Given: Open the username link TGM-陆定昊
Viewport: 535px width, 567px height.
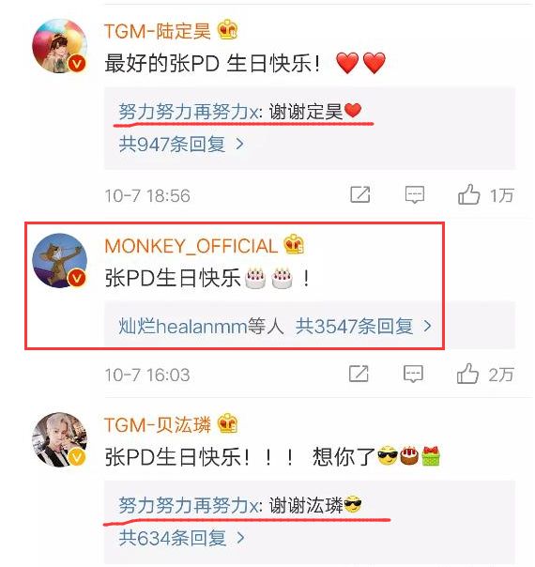Looking at the screenshot, I should click(x=158, y=30).
